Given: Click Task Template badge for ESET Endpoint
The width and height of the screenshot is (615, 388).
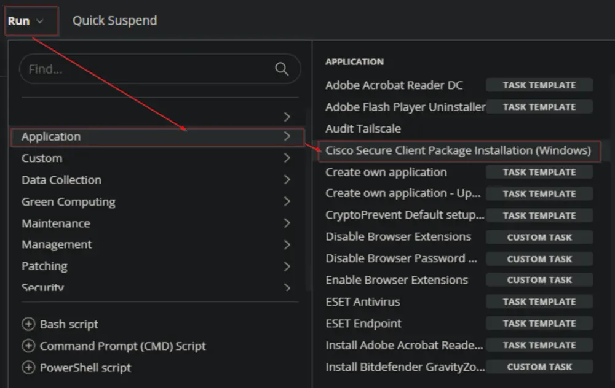Looking at the screenshot, I should (x=539, y=324).
